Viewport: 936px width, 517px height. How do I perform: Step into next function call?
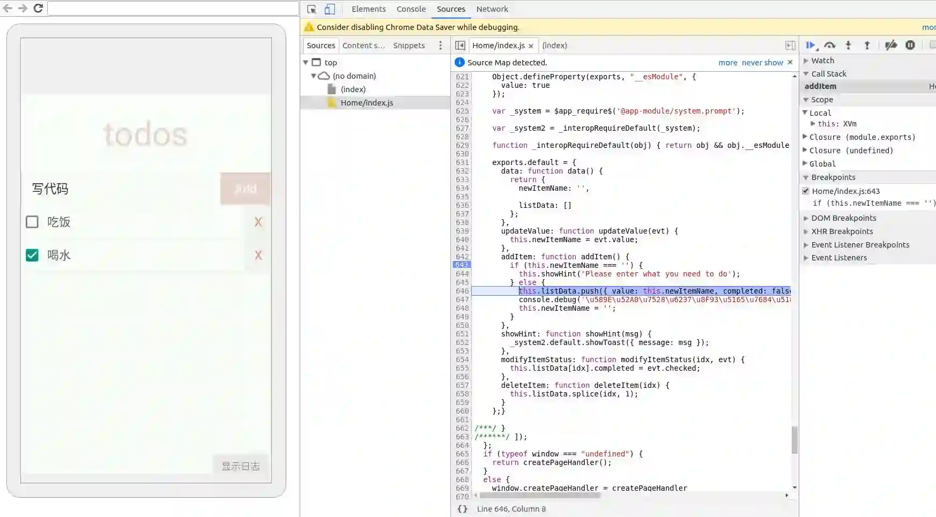848,46
